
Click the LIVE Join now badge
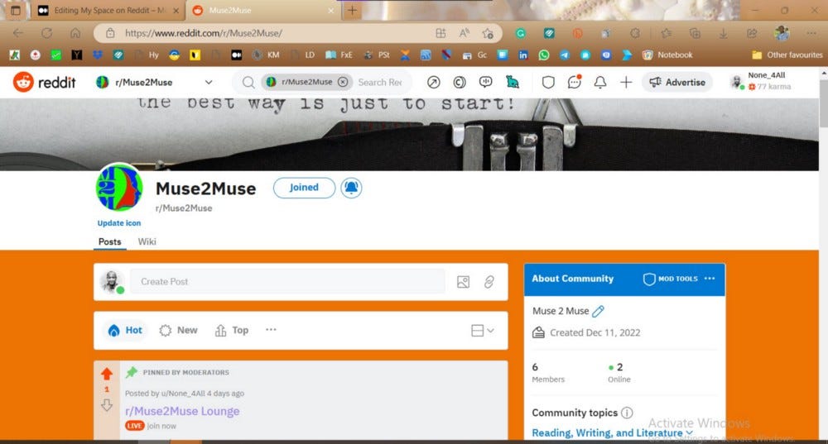[151, 426]
